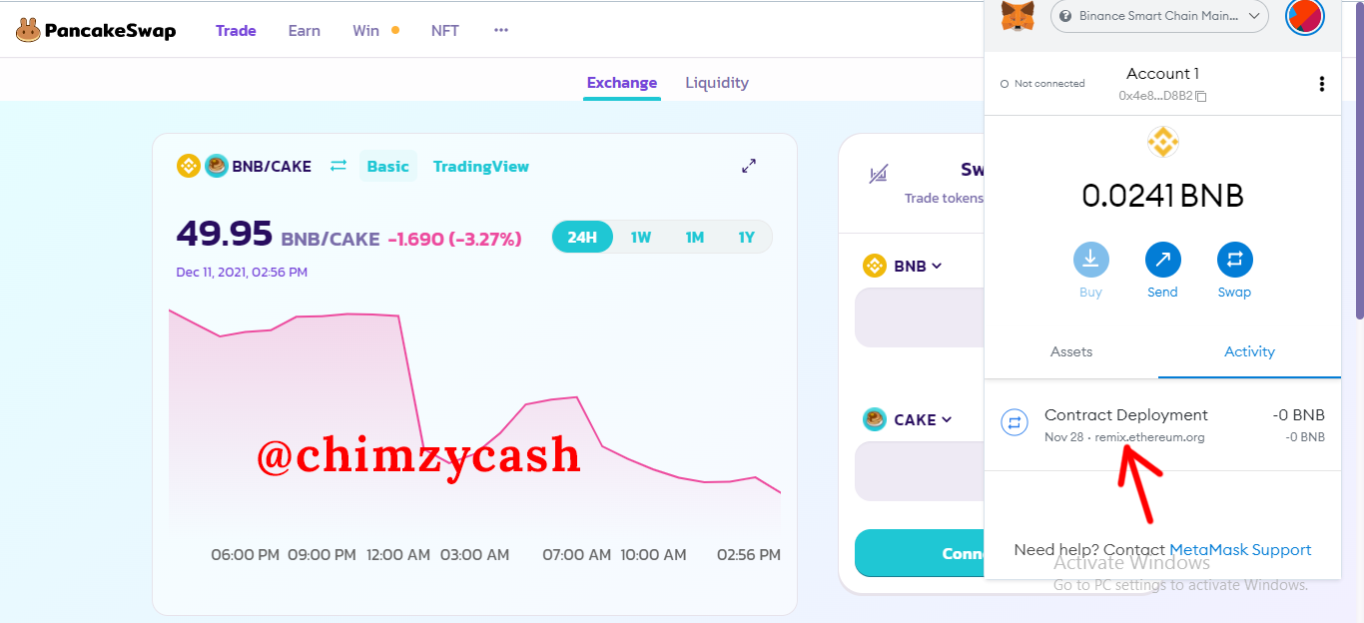
Task: Click the 0.0241 BNB balance
Action: pos(1162,196)
